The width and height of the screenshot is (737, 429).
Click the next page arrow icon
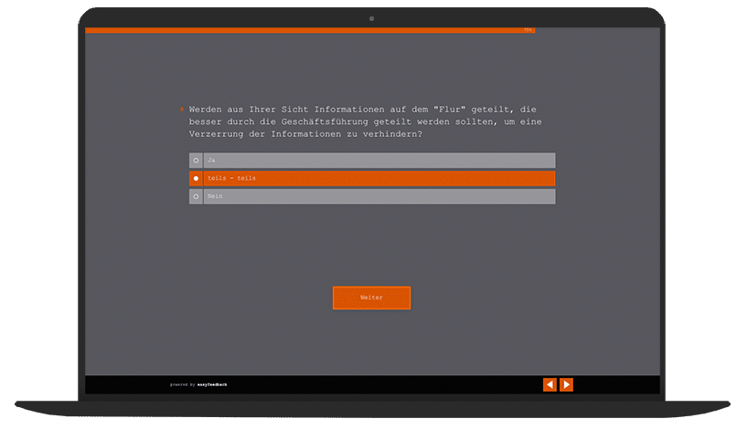click(x=566, y=384)
